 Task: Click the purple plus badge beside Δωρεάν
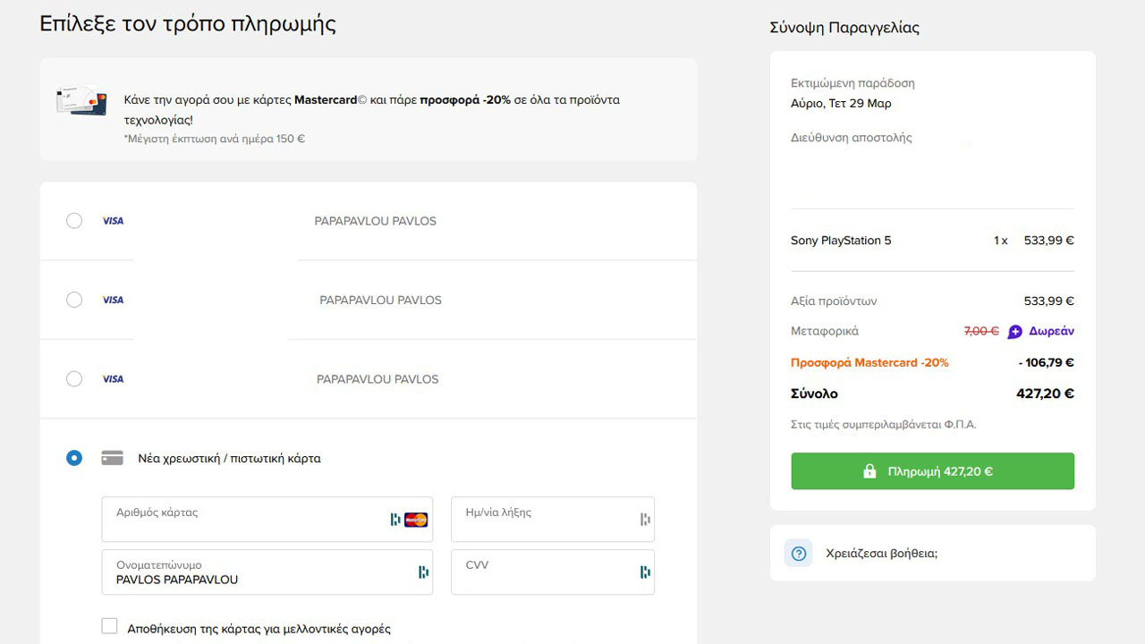pyautogui.click(x=1014, y=332)
